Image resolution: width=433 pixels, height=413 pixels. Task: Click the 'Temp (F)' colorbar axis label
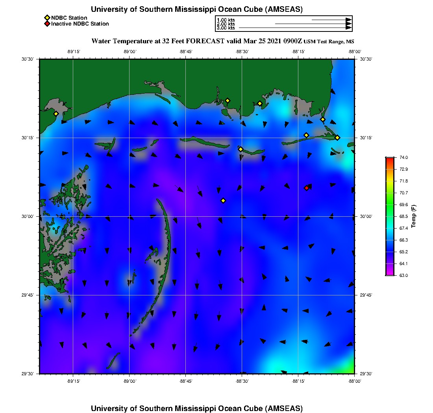[413, 216]
